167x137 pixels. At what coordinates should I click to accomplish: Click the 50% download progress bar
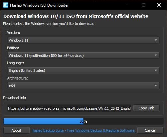click(83, 121)
